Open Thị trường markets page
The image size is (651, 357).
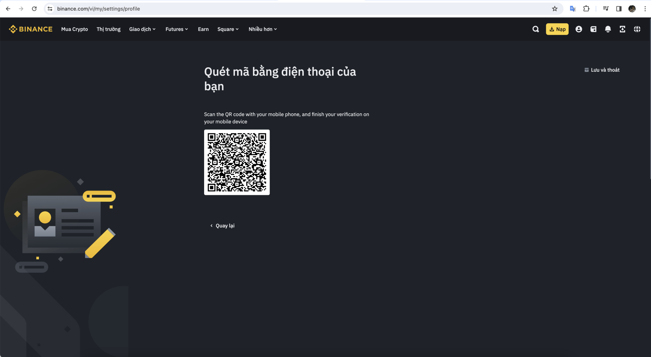tap(108, 29)
